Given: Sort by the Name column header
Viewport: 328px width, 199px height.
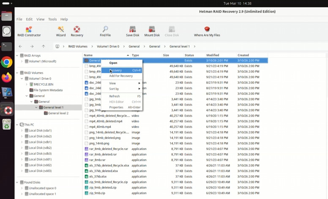Looking at the screenshot, I should click(x=107, y=55).
